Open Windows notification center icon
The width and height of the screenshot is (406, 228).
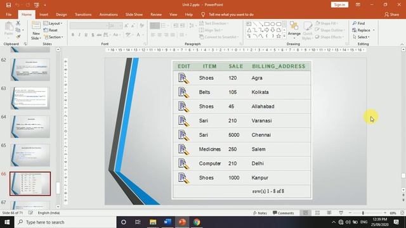point(396,222)
